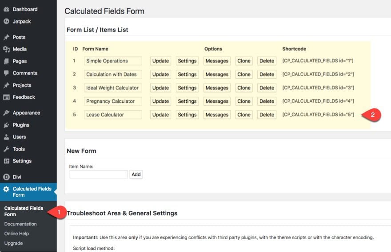Viewport: 391px width, 252px height.
Task: Open Tools from the sidebar
Action: pyautogui.click(x=19, y=149)
